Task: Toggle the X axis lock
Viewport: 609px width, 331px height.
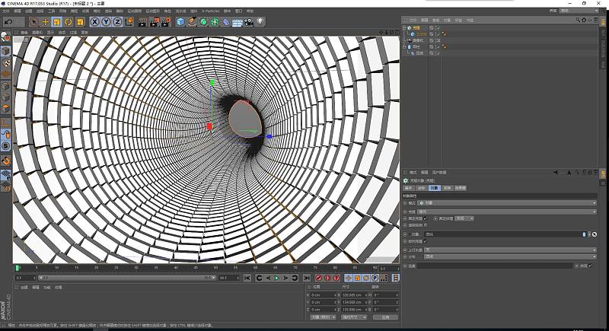Action: (x=94, y=22)
